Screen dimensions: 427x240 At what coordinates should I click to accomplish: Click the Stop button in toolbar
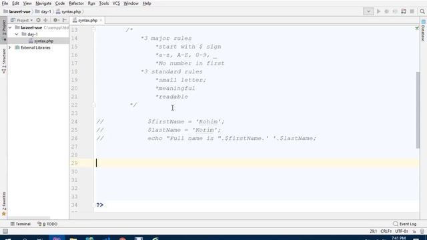point(412,11)
